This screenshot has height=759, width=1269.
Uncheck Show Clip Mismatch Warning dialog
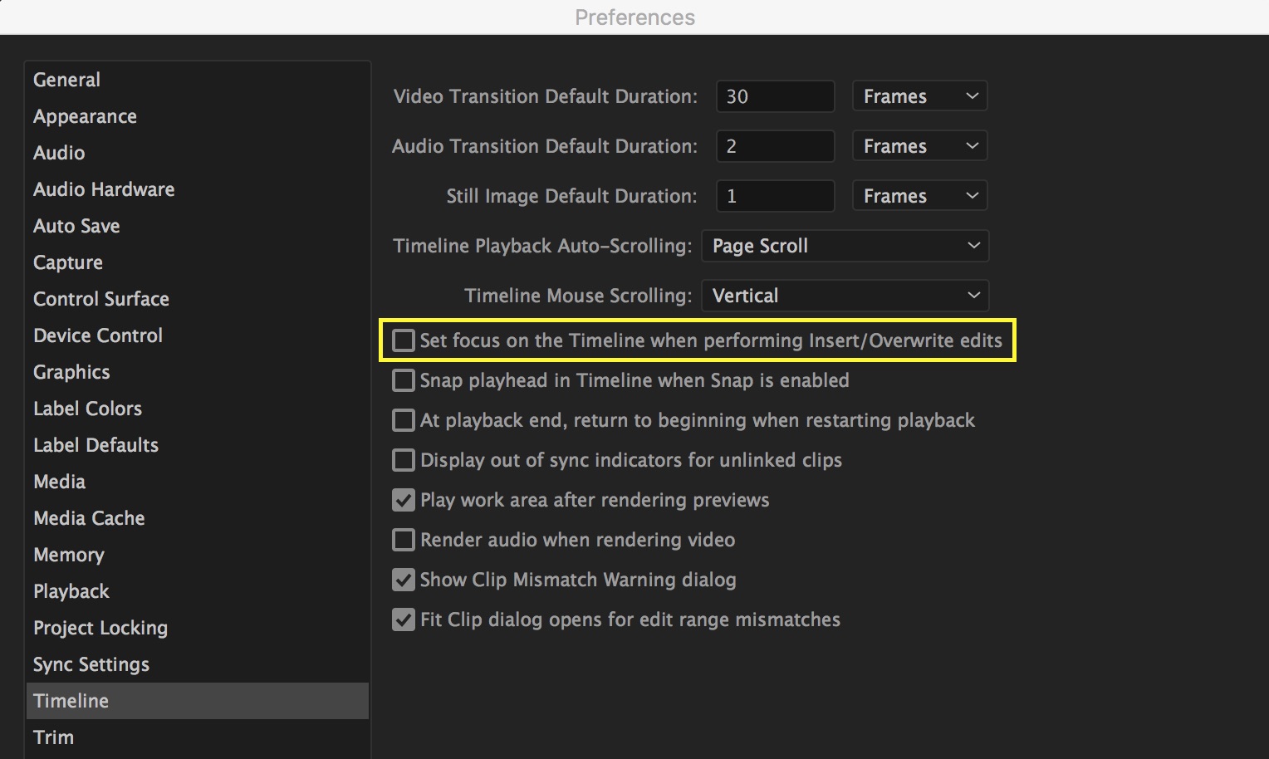(404, 580)
